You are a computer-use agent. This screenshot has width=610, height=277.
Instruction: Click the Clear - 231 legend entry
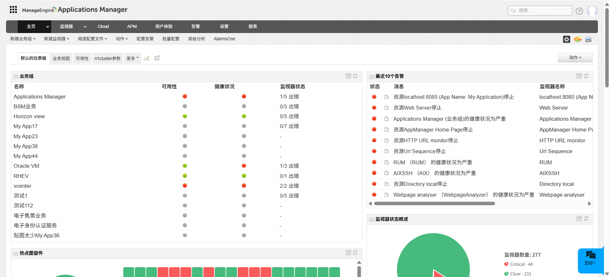pos(518,274)
